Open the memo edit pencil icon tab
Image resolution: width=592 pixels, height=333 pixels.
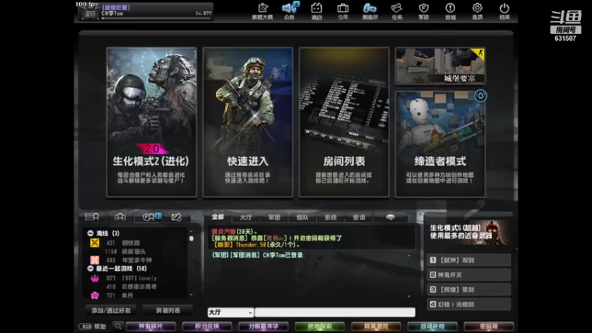click(x=176, y=217)
